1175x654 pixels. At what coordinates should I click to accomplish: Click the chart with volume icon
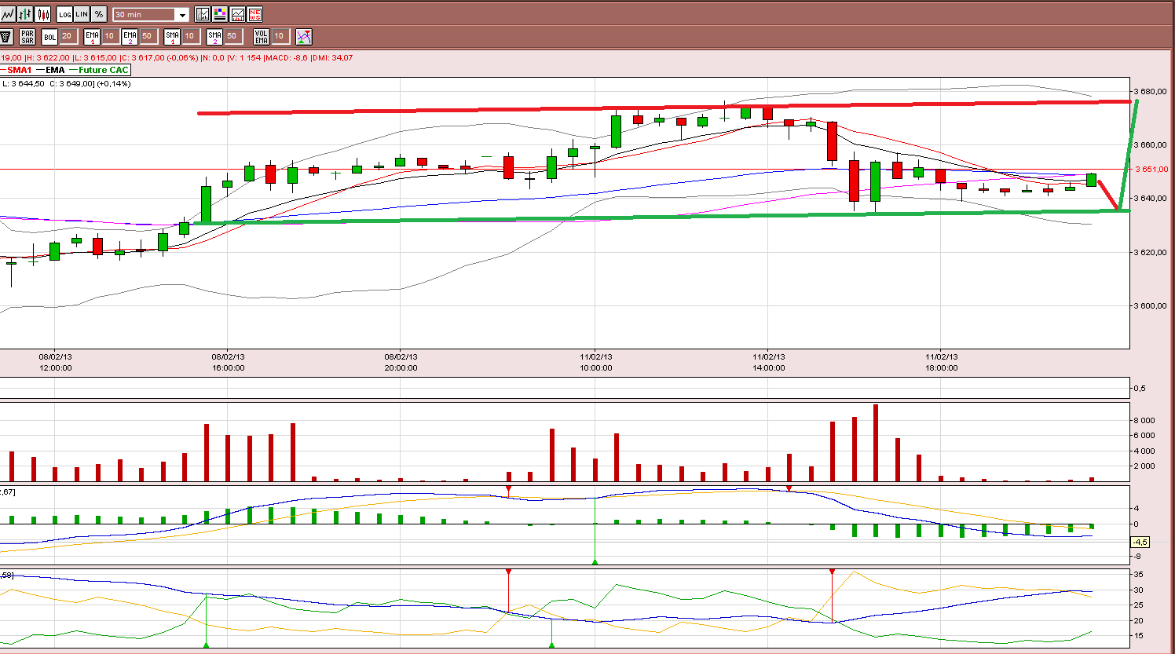[x=237, y=14]
